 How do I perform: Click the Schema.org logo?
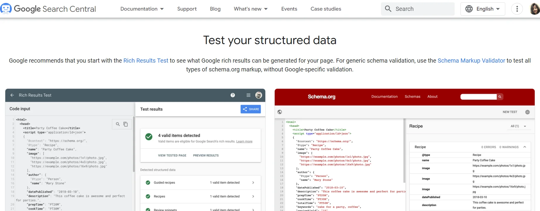[x=322, y=97]
